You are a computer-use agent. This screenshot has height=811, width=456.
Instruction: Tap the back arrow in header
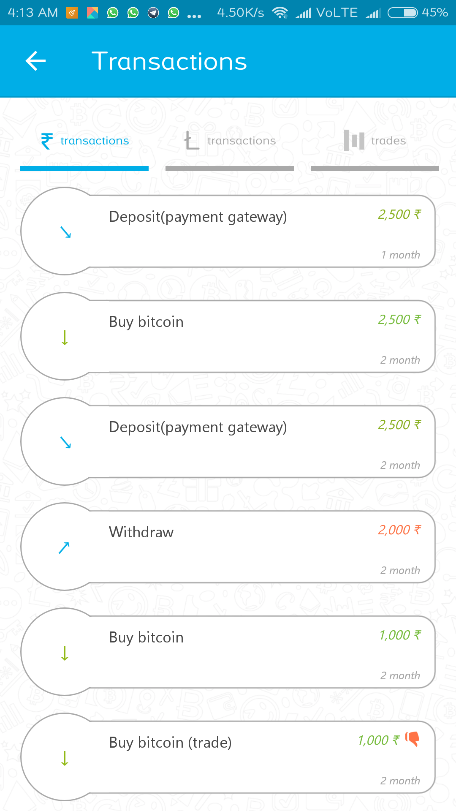point(36,61)
